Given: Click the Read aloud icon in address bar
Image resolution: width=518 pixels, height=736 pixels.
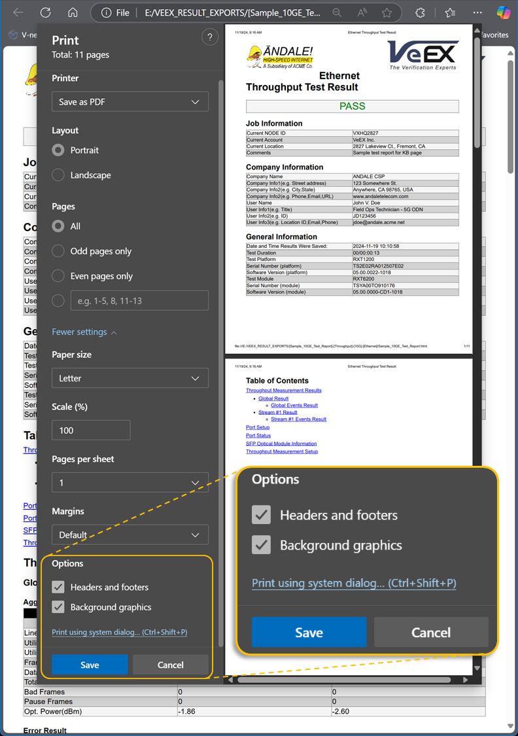Looking at the screenshot, I should (x=362, y=12).
